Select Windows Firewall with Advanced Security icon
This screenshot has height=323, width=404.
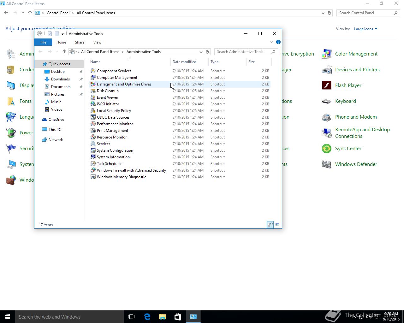point(93,170)
